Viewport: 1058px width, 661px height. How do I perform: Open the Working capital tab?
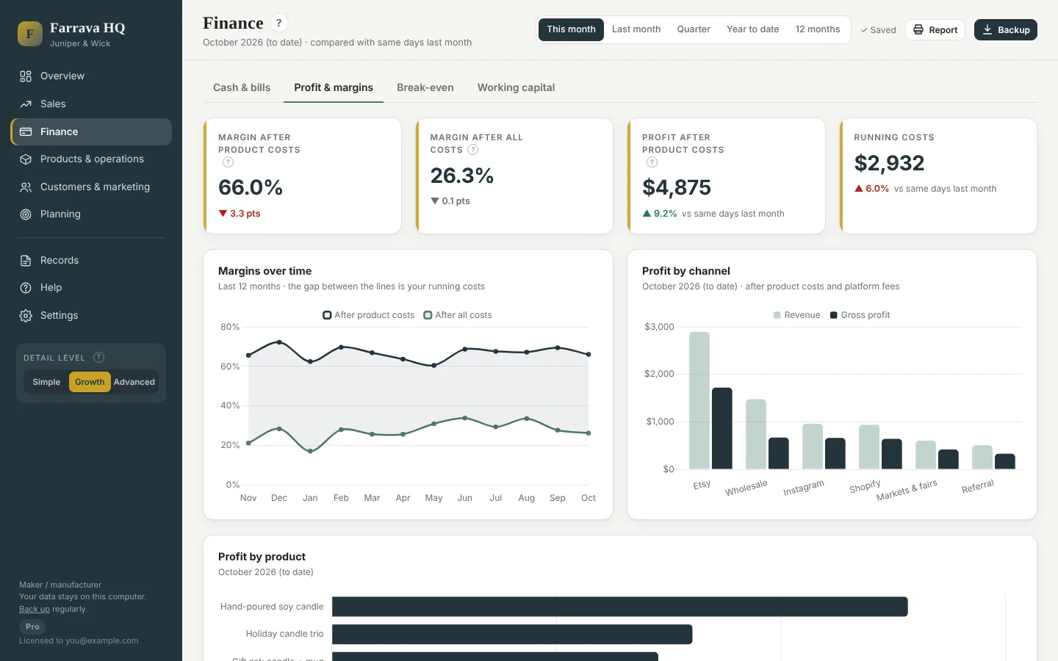[x=517, y=87]
